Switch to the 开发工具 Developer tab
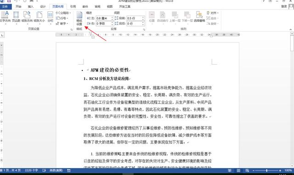Image resolution: width=294 pixels, height=175 pixels. click(124, 6)
